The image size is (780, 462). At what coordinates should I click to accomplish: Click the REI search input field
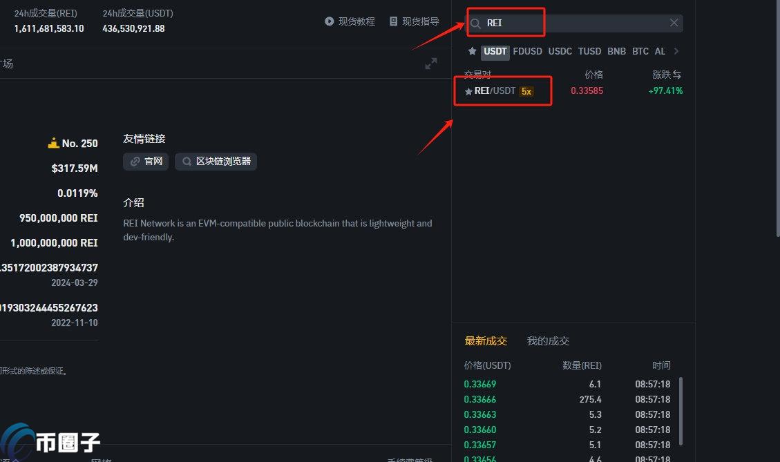click(x=573, y=23)
